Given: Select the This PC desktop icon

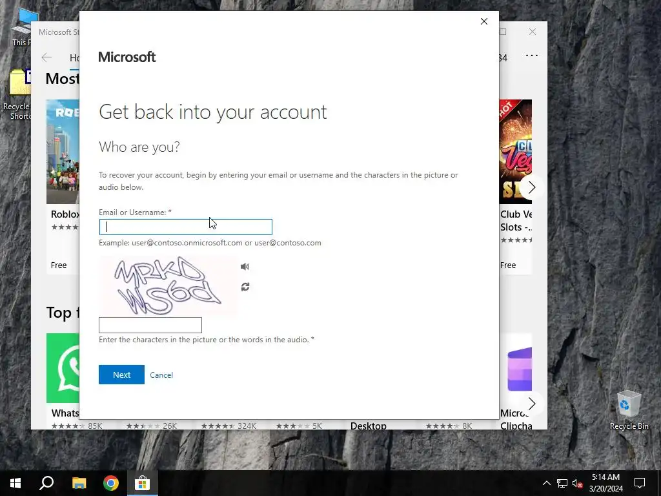Looking at the screenshot, I should point(21,27).
